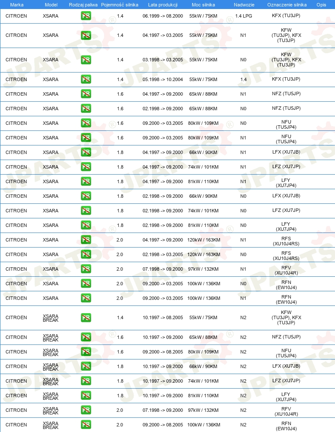This screenshot has height=432, width=335.
Task: Click fuel icon for Xsara 1.8 66kW N0 row
Action: pos(86,196)
